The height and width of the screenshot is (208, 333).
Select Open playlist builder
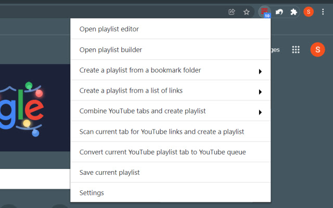[x=171, y=49]
